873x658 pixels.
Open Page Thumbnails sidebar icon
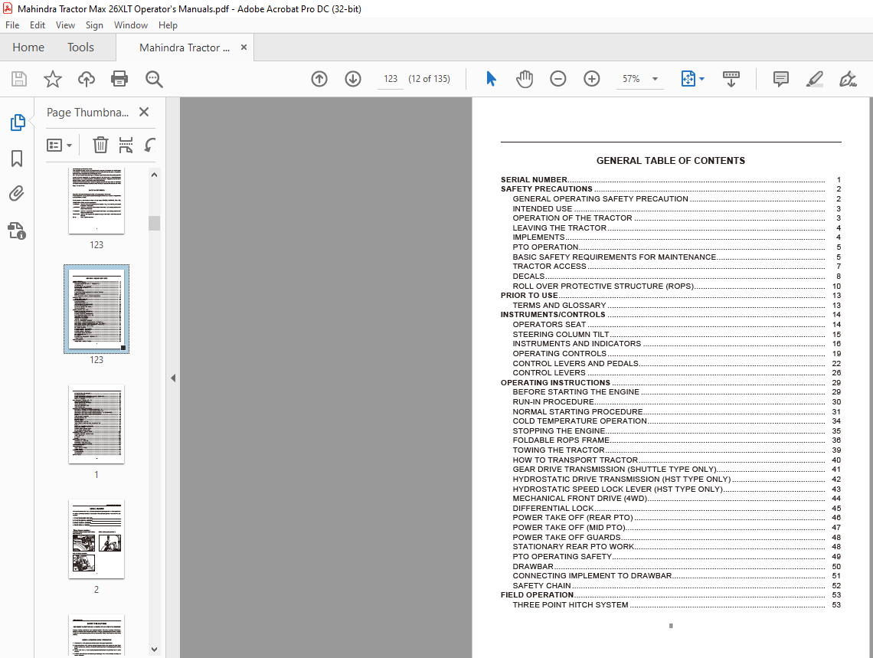tap(18, 123)
